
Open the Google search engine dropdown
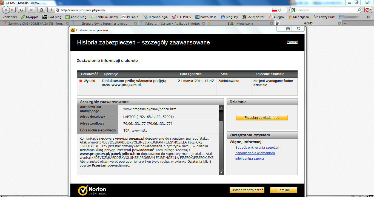point(294,10)
